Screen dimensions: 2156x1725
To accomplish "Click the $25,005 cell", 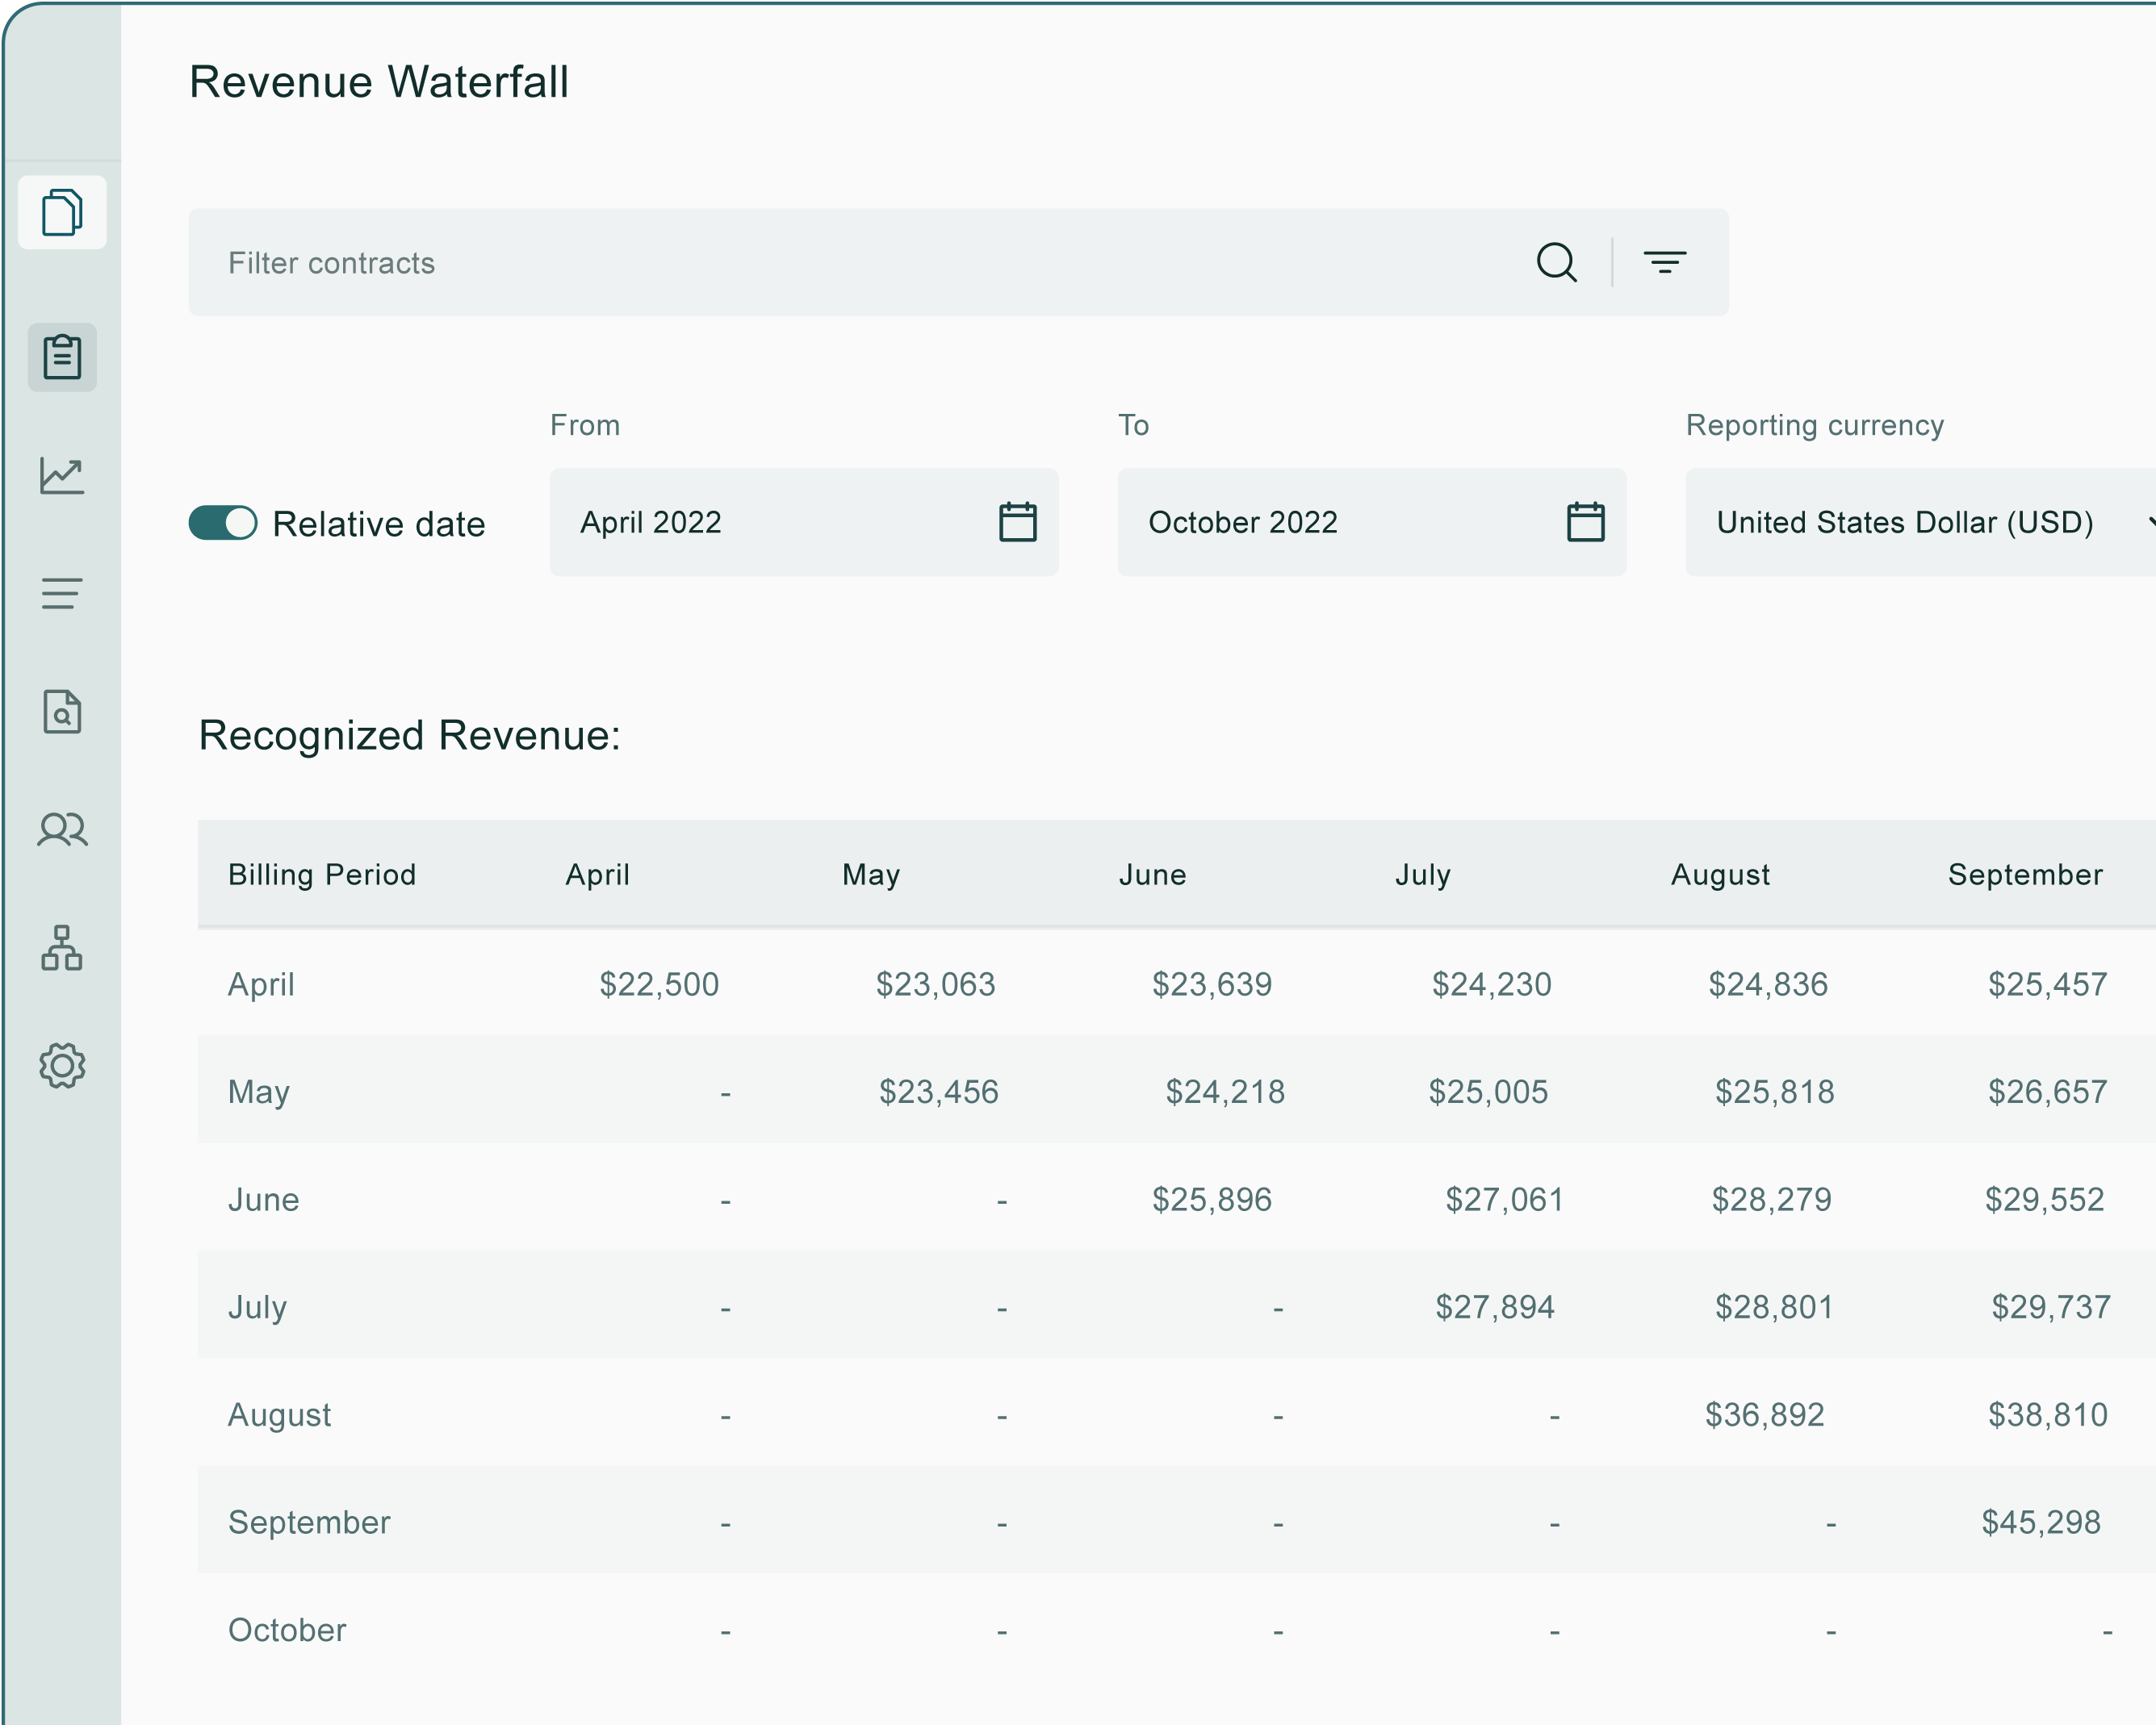I will point(1488,1092).
